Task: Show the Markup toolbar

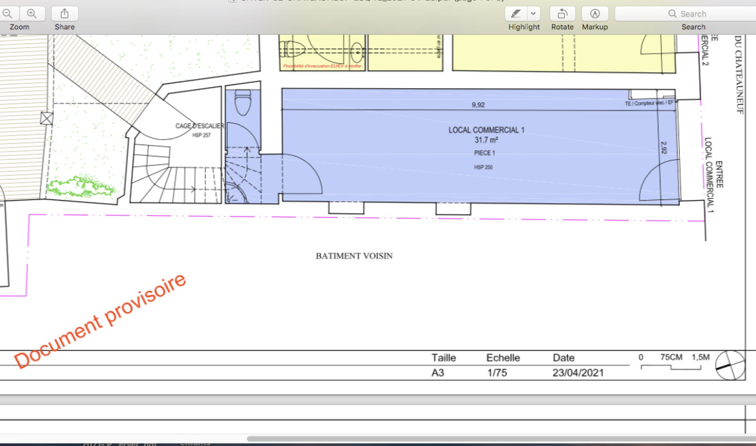Action: click(595, 13)
